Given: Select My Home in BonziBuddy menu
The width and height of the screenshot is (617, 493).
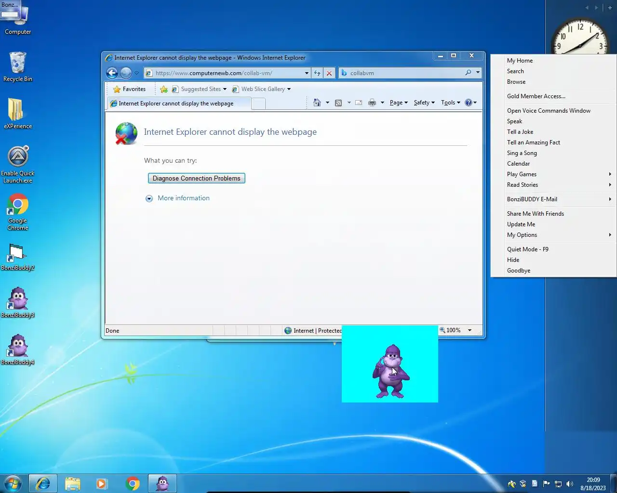Looking at the screenshot, I should pyautogui.click(x=553, y=61).
